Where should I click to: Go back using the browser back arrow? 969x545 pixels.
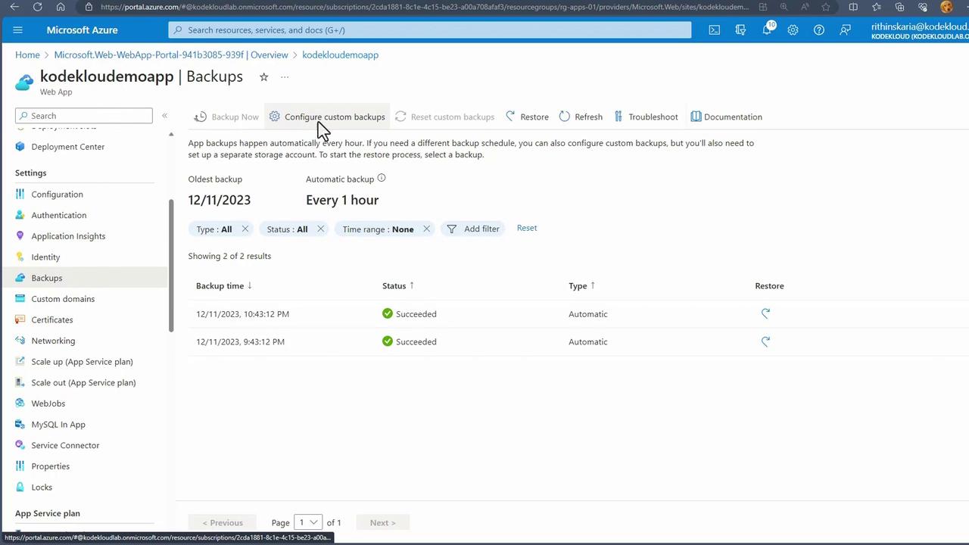(x=14, y=7)
